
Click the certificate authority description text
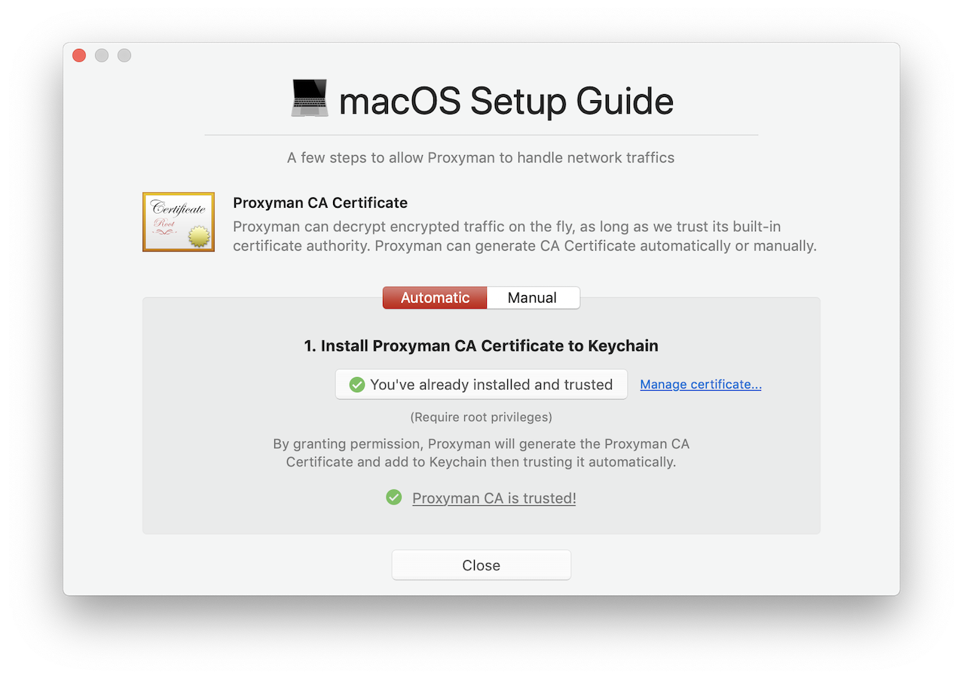click(524, 236)
